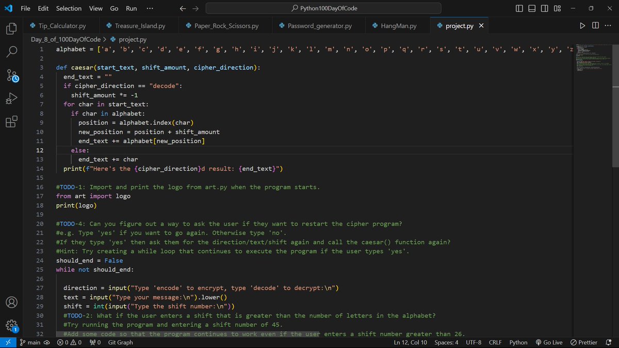
Task: Open the File menu
Action: point(25,8)
